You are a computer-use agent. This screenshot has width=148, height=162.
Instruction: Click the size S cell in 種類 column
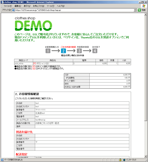[x=84, y=64]
